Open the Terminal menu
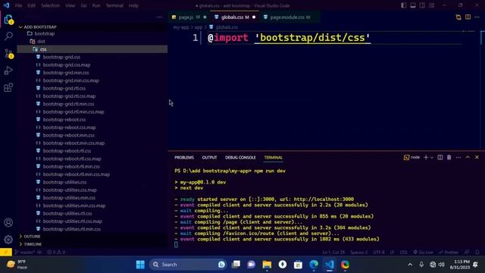Screen dimensions: 485x273 [x=114, y=5]
